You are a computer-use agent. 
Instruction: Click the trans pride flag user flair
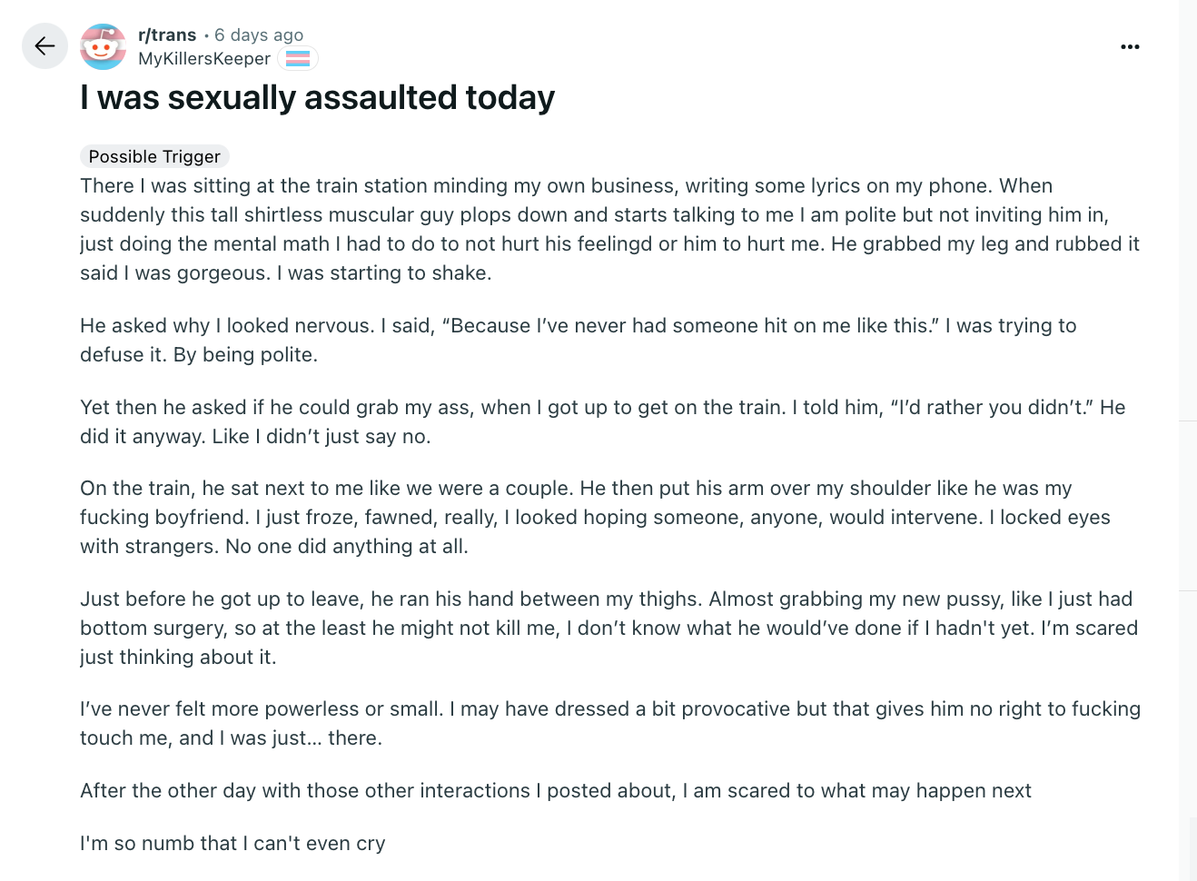pos(298,59)
